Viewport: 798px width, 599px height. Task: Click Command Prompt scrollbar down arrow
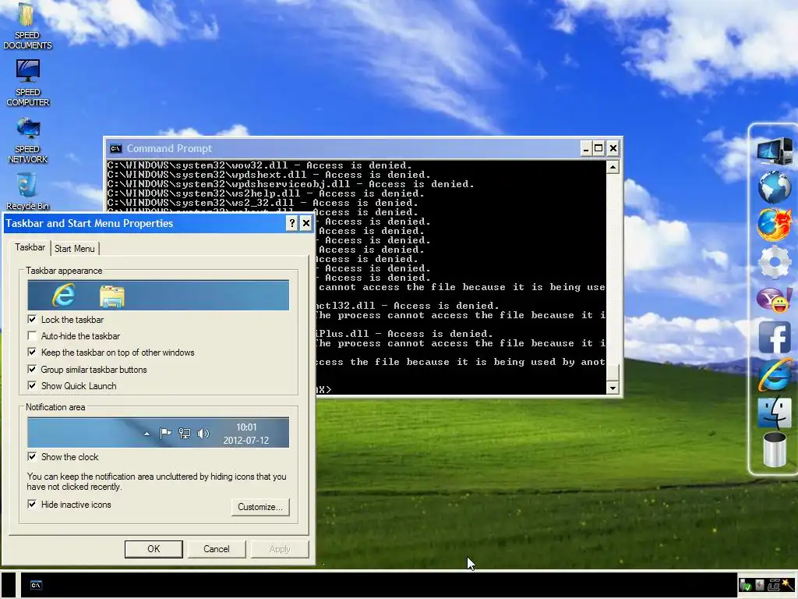click(x=613, y=388)
